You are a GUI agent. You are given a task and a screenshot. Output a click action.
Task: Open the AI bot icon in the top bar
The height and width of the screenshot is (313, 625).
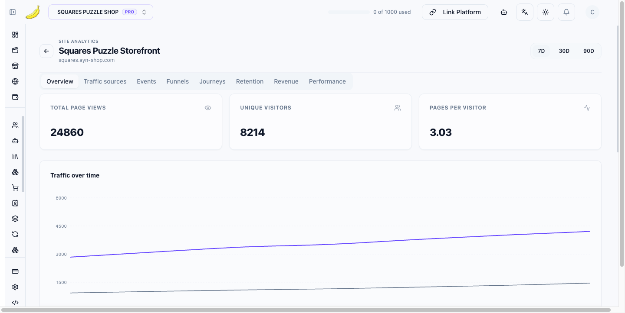point(503,12)
